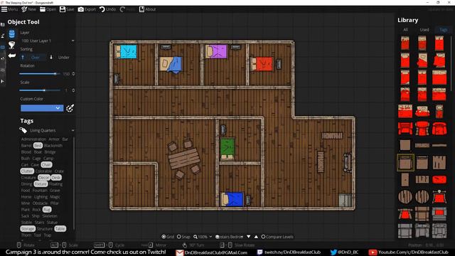The image size is (455, 256).
Task: Open the hamburger Menu
Action: (9, 9)
